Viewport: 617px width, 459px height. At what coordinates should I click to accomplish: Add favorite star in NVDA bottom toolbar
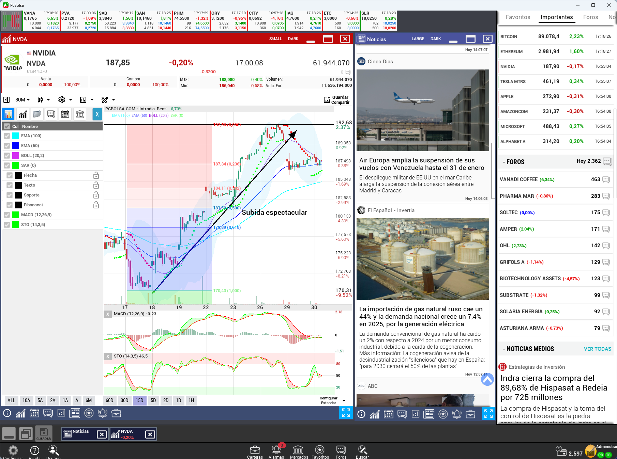pos(89,413)
